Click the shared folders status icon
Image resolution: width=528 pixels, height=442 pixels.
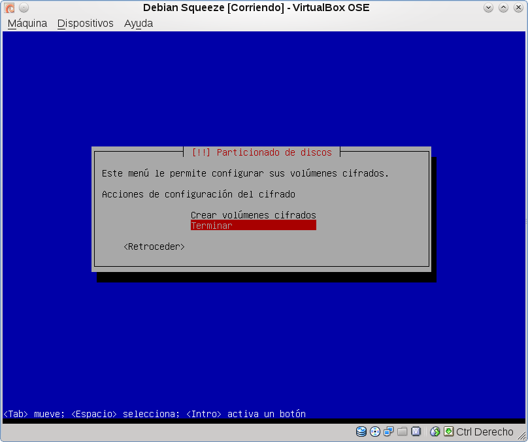pyautogui.click(x=402, y=432)
